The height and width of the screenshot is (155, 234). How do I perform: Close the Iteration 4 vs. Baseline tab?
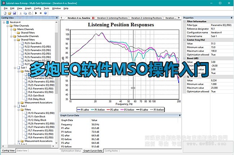[93, 18]
